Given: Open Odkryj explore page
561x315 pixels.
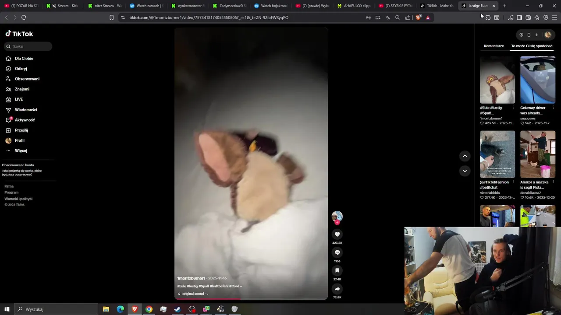Looking at the screenshot, I should (x=21, y=69).
